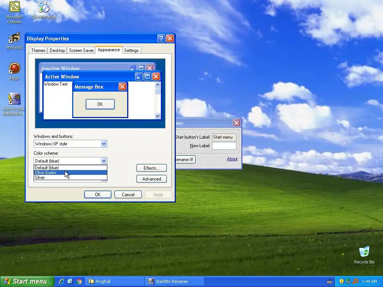Click the Start button's Label field in Renamer

224,137
